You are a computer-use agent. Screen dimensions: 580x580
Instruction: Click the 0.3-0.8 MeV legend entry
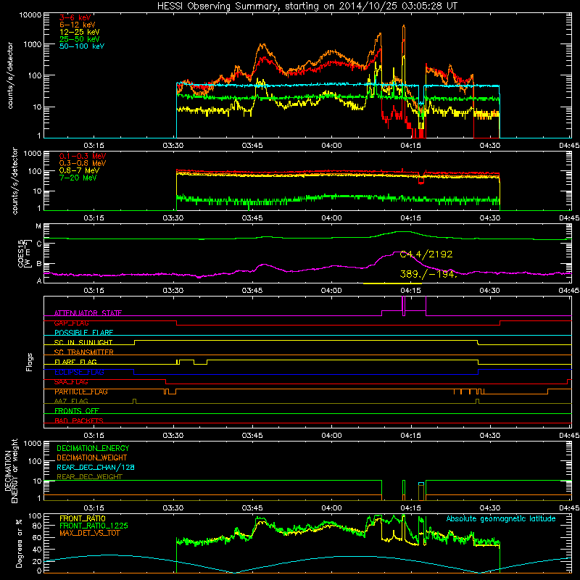[83, 163]
